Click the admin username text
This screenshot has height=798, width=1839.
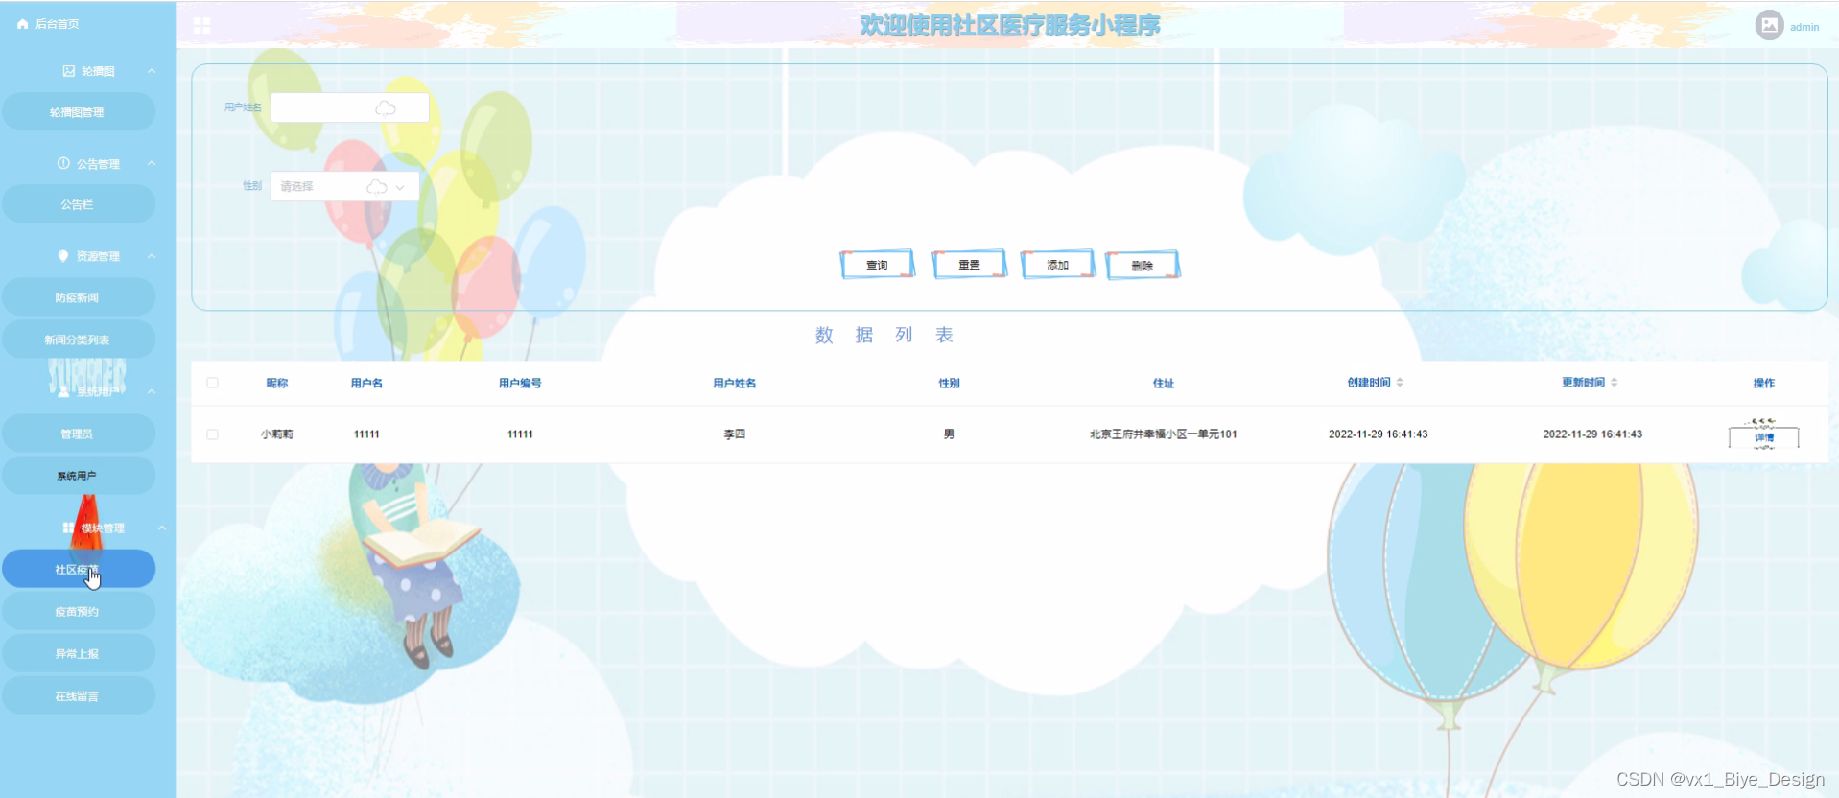(x=1804, y=27)
